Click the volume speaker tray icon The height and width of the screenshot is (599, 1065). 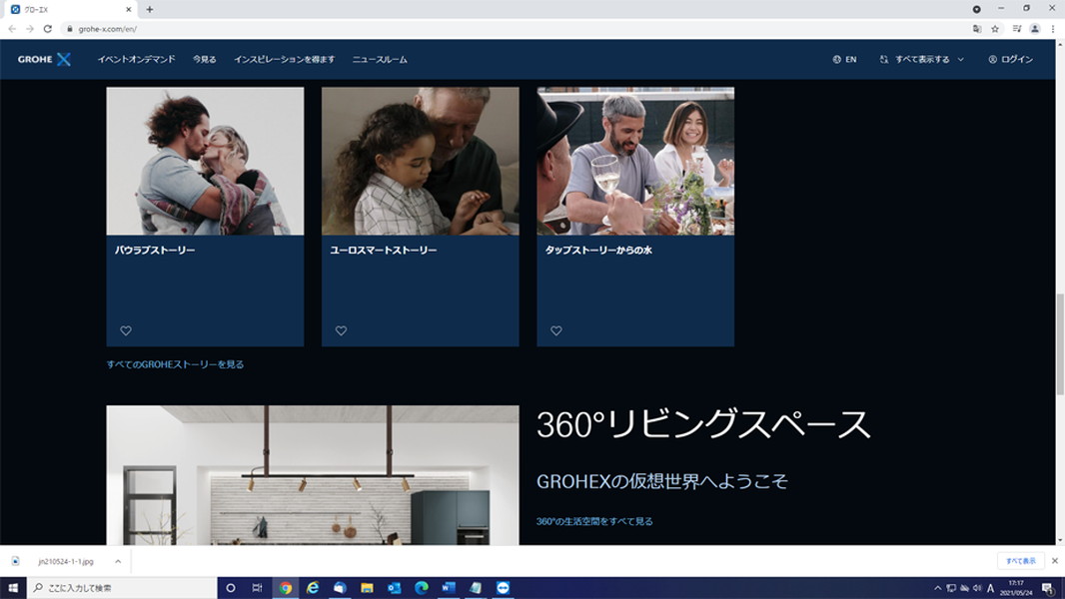[977, 588]
